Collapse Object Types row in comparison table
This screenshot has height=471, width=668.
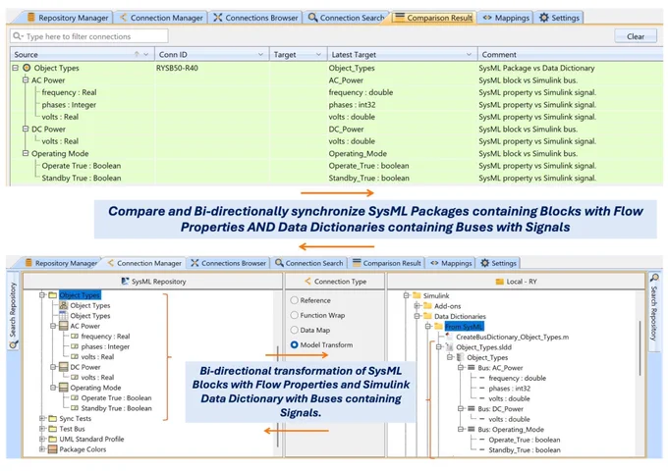16,68
